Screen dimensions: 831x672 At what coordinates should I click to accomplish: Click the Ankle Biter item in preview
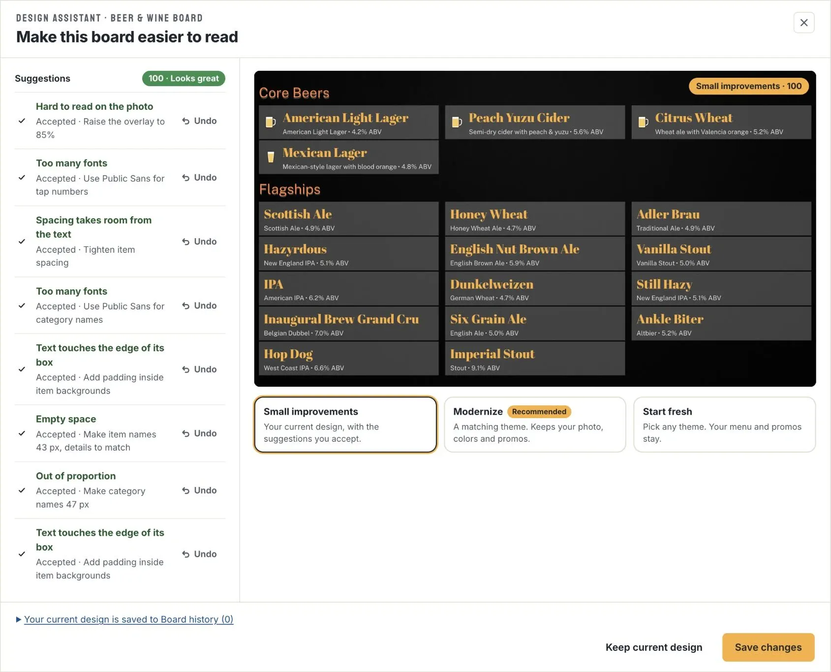721,324
